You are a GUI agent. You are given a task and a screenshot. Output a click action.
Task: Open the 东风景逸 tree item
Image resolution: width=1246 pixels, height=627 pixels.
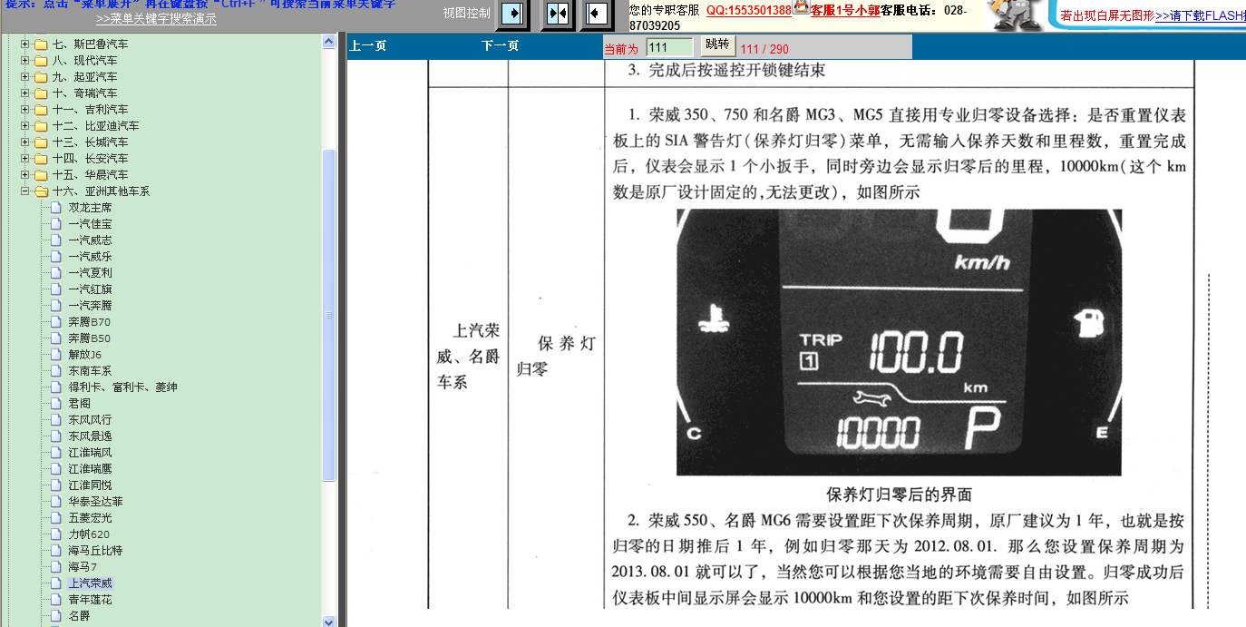(91, 436)
